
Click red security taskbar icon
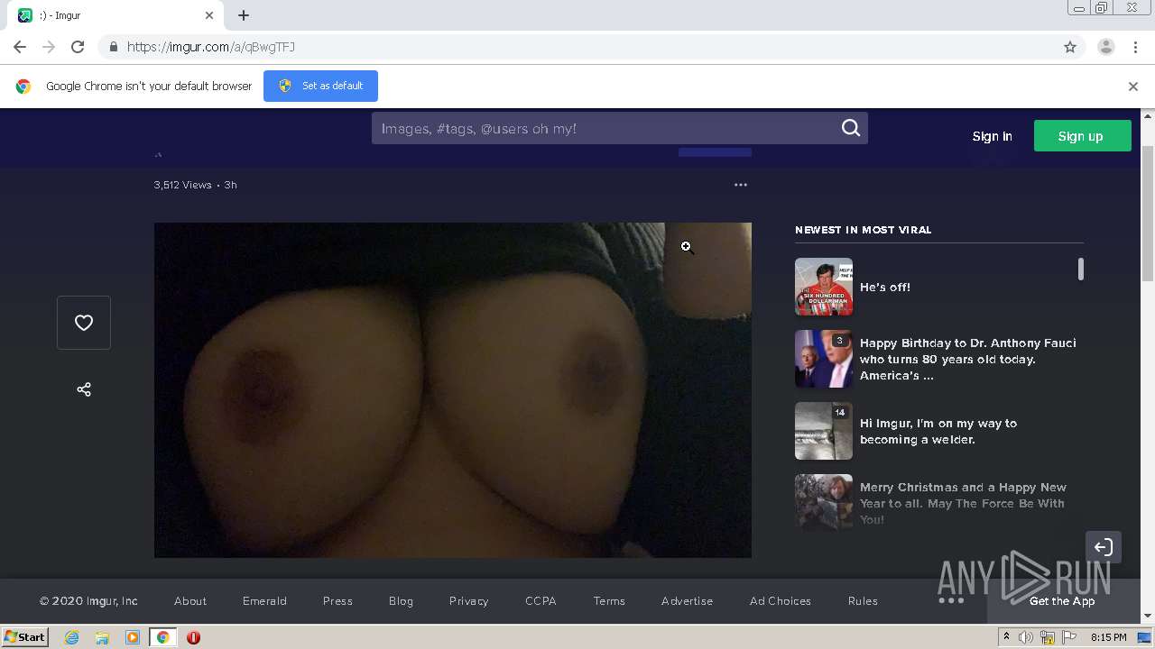[193, 637]
